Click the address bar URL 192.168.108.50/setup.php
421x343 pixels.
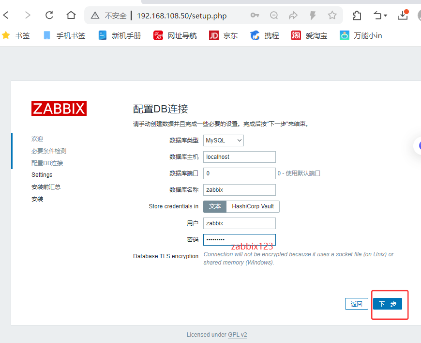[x=182, y=16]
